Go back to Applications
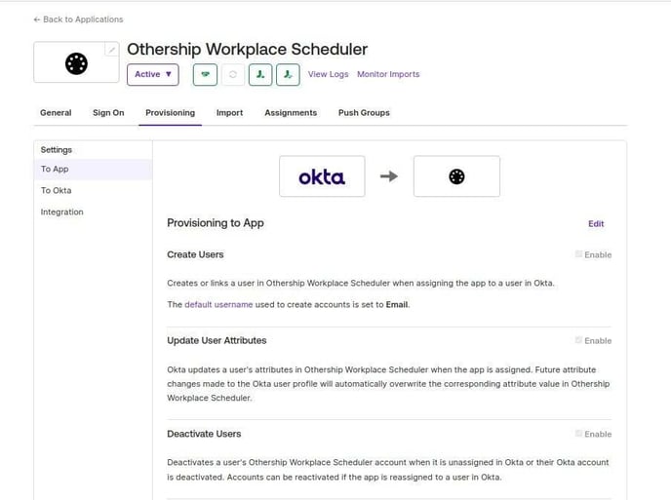671x500 pixels. (78, 19)
